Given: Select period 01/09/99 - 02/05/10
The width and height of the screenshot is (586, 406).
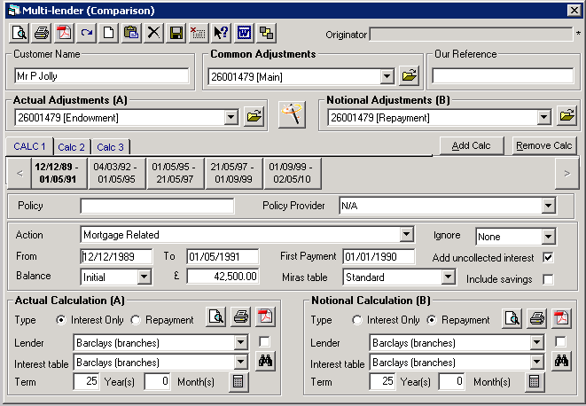Looking at the screenshot, I should point(292,173).
